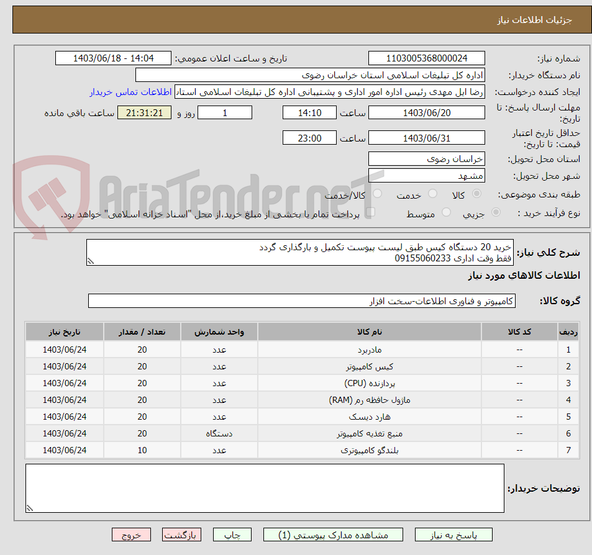Click the چاپ print button
Image resolution: width=592 pixels, height=555 pixels.
click(232, 535)
